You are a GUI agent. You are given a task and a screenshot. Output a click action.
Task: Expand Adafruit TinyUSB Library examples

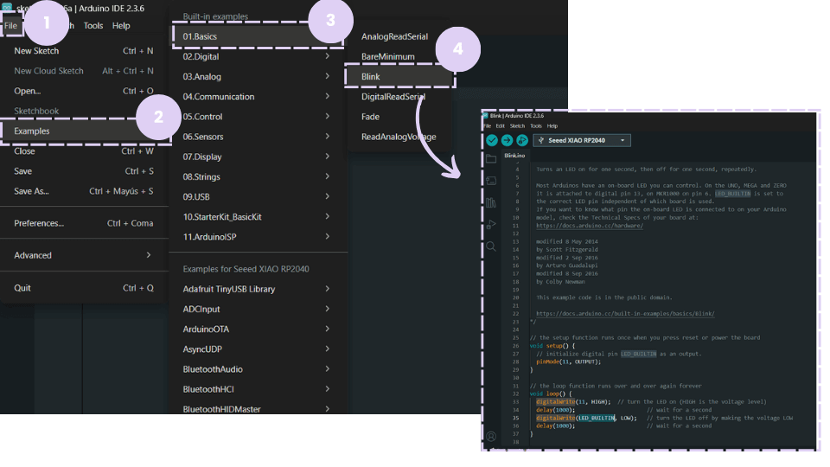(x=257, y=289)
